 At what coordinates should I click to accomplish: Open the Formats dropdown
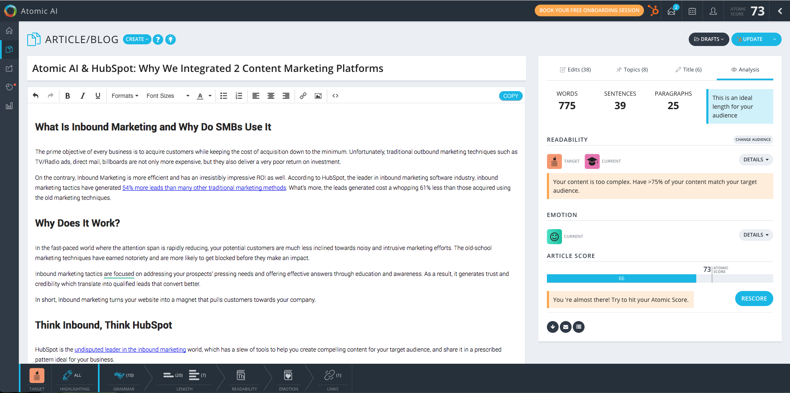(125, 96)
